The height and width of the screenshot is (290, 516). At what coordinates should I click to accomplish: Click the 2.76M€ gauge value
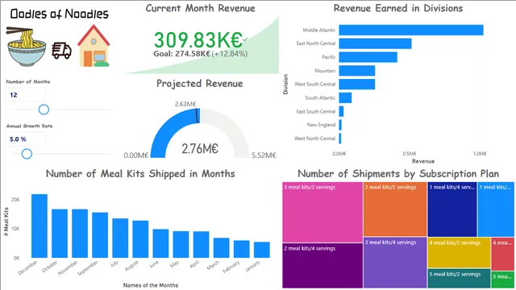pos(200,149)
